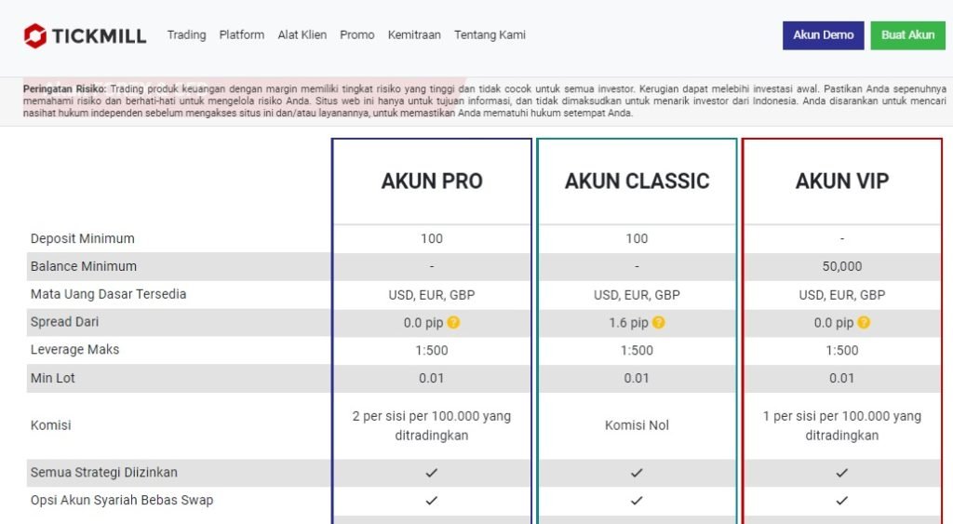Open the Alat Klien menu

coord(302,35)
